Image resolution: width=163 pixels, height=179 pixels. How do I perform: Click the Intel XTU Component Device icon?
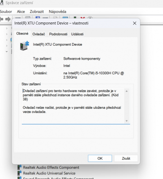(x=25, y=46)
